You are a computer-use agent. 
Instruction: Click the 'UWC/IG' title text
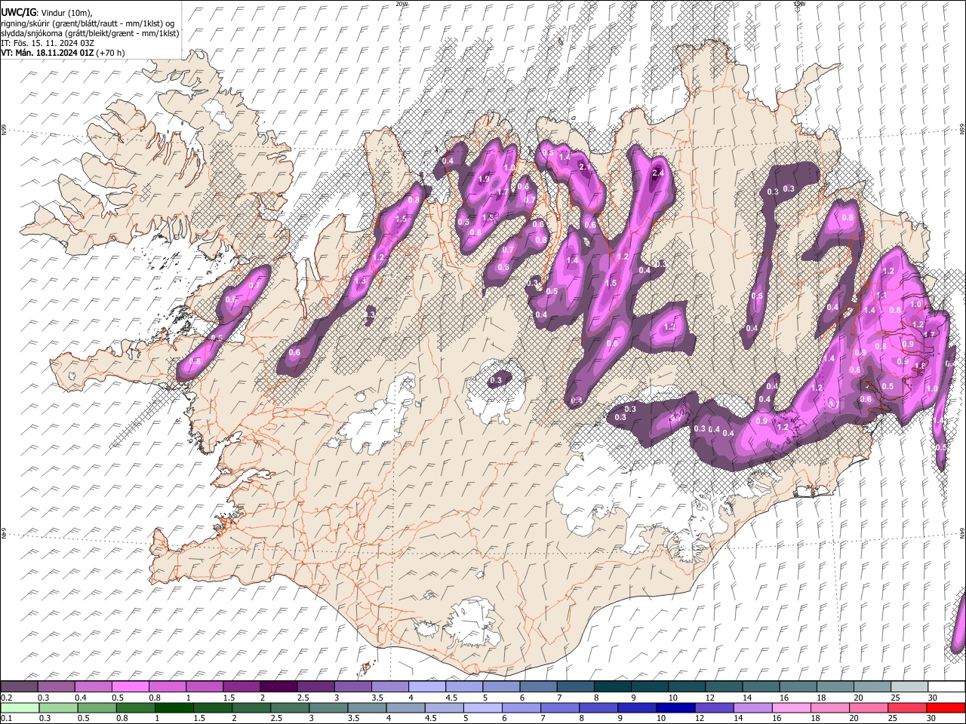tap(18, 11)
